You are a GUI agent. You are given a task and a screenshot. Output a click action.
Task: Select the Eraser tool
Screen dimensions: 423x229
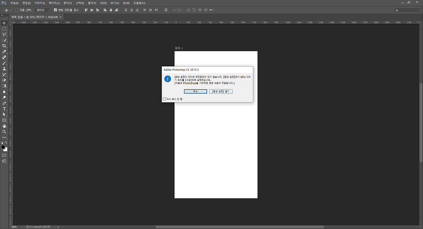(4, 80)
